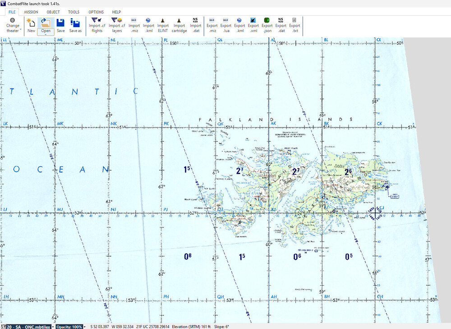Click Import cartridge icon
Viewport: 451px width, 329px height.
(x=179, y=25)
